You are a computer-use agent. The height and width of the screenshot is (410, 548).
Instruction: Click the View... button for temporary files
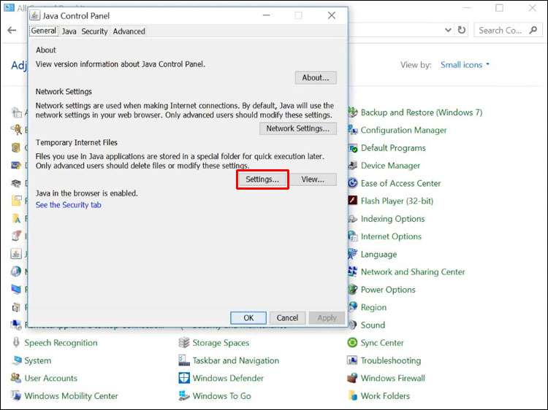313,179
